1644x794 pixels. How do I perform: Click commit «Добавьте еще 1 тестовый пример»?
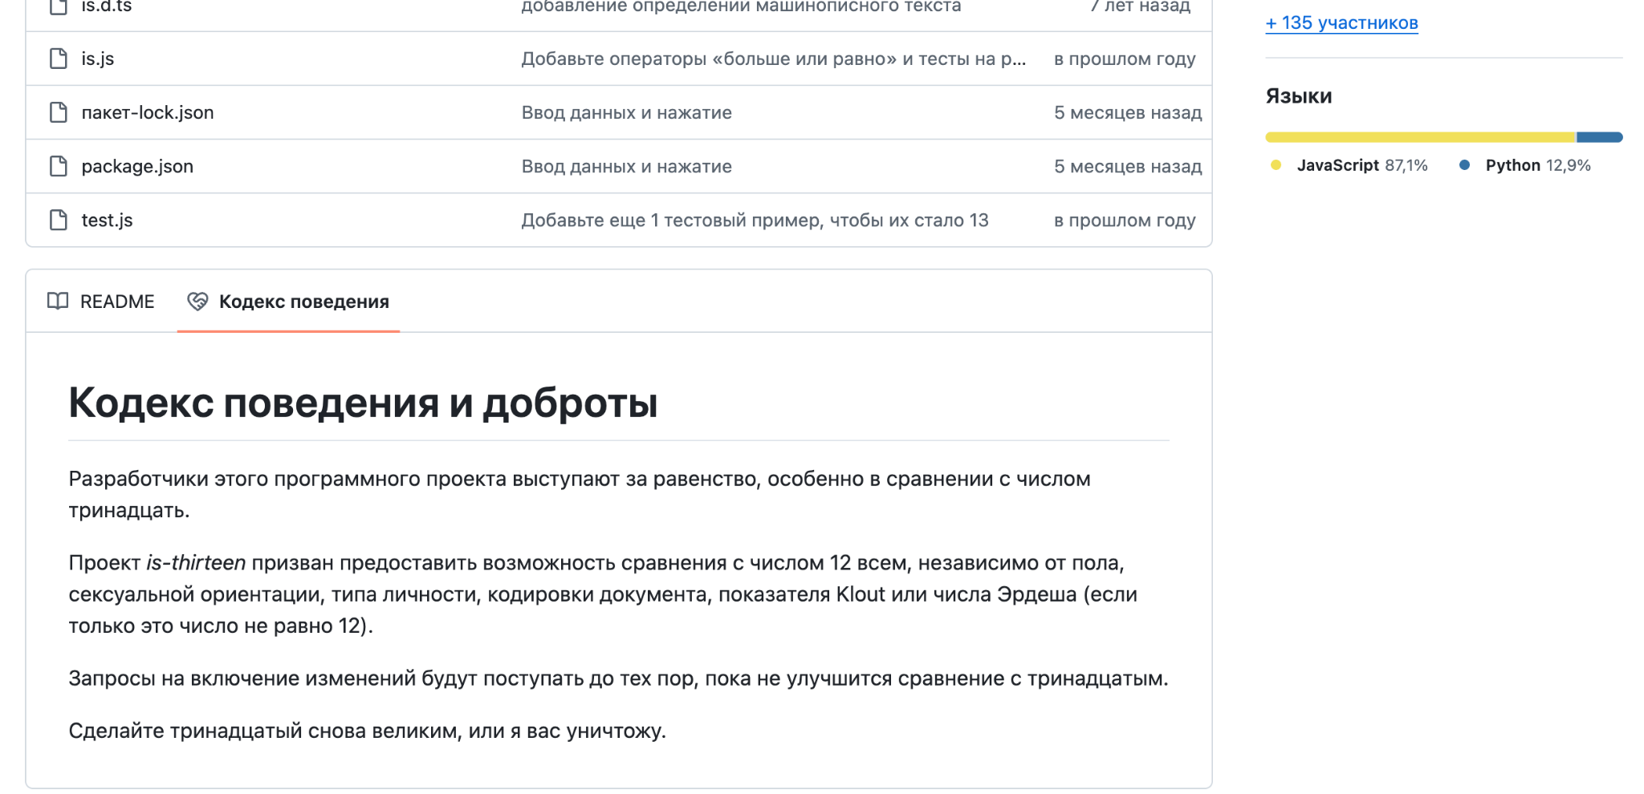point(755,220)
